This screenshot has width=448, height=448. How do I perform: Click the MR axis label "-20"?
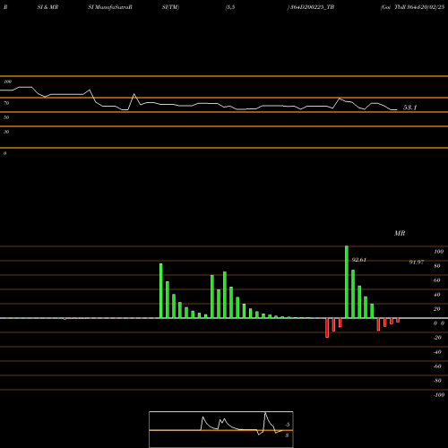click(437, 338)
